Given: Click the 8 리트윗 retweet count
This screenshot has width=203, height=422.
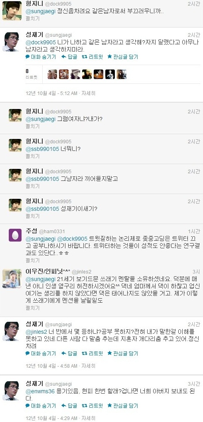Looking at the screenshot, I should point(31,74).
